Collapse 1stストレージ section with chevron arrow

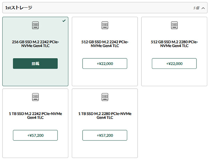click(x=203, y=8)
